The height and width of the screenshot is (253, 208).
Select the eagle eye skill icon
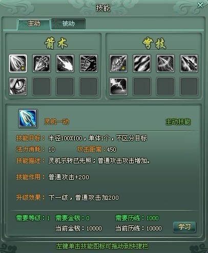18,87
